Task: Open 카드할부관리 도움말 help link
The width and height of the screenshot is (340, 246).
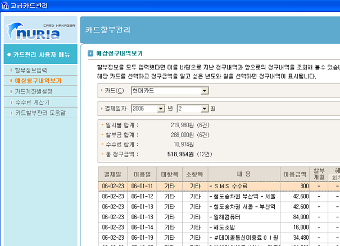Action: coord(40,113)
